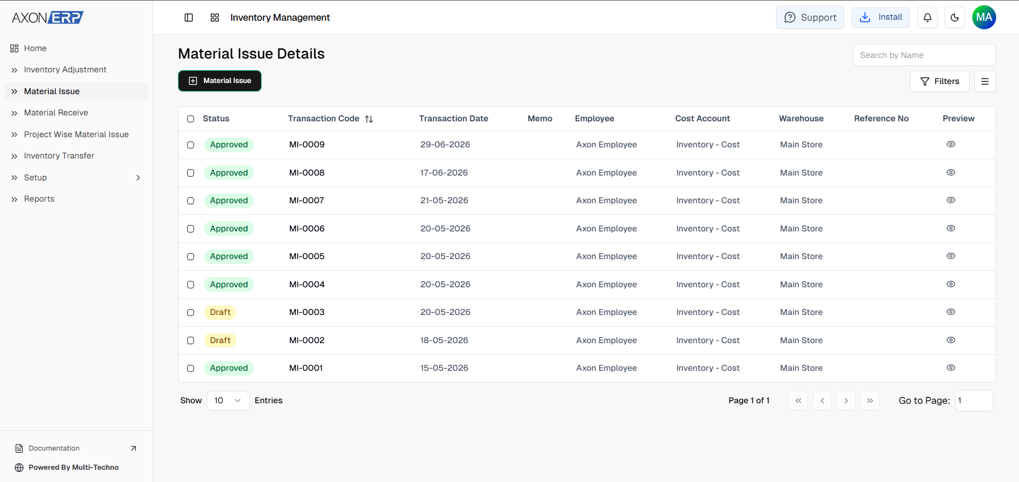This screenshot has height=482, width=1019.
Task: Preview MI-0004 with eye icon
Action: tap(951, 284)
